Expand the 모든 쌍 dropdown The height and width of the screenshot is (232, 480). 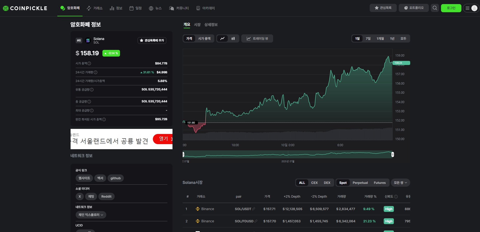400,183
